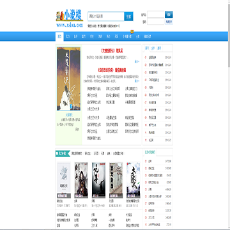Open the 剑来 book cover thumbnail
This screenshot has height=230, width=230.
(81, 180)
